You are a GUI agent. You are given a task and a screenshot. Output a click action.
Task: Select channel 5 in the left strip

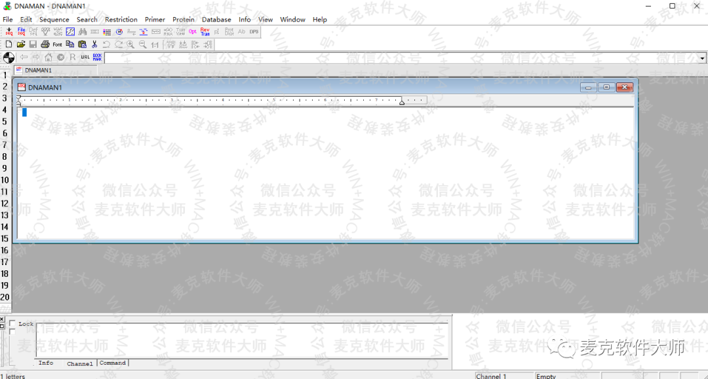click(x=5, y=121)
